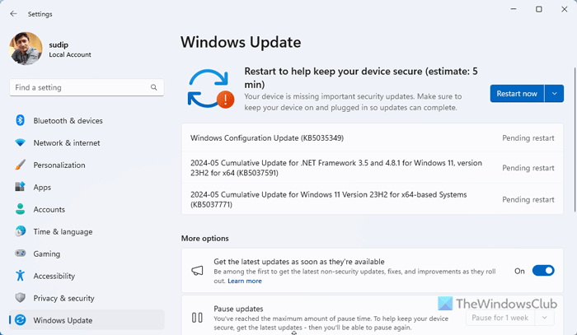Click the Windows Update page heading
The width and height of the screenshot is (577, 335).
coord(241,42)
